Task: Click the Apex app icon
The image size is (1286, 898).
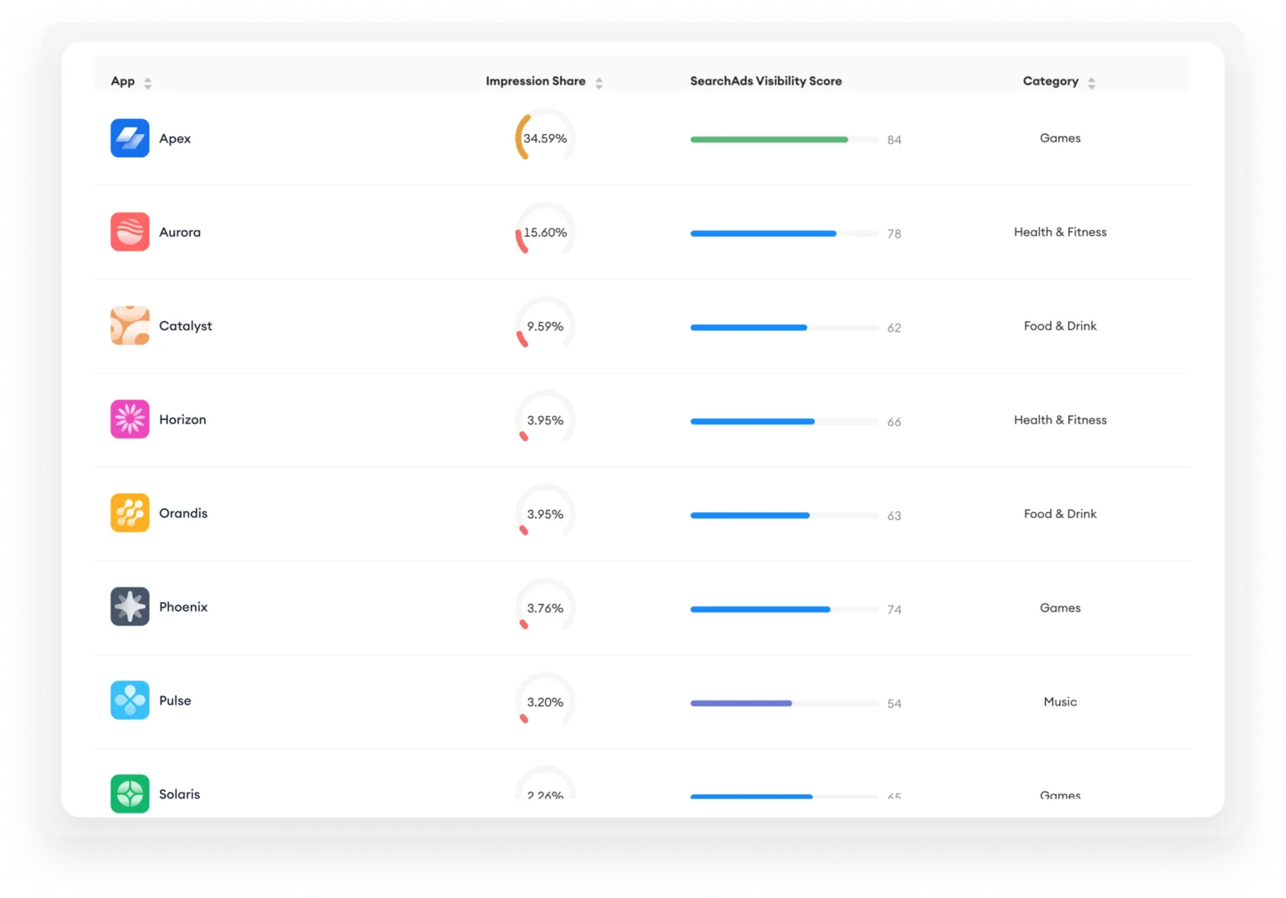Action: tap(130, 138)
